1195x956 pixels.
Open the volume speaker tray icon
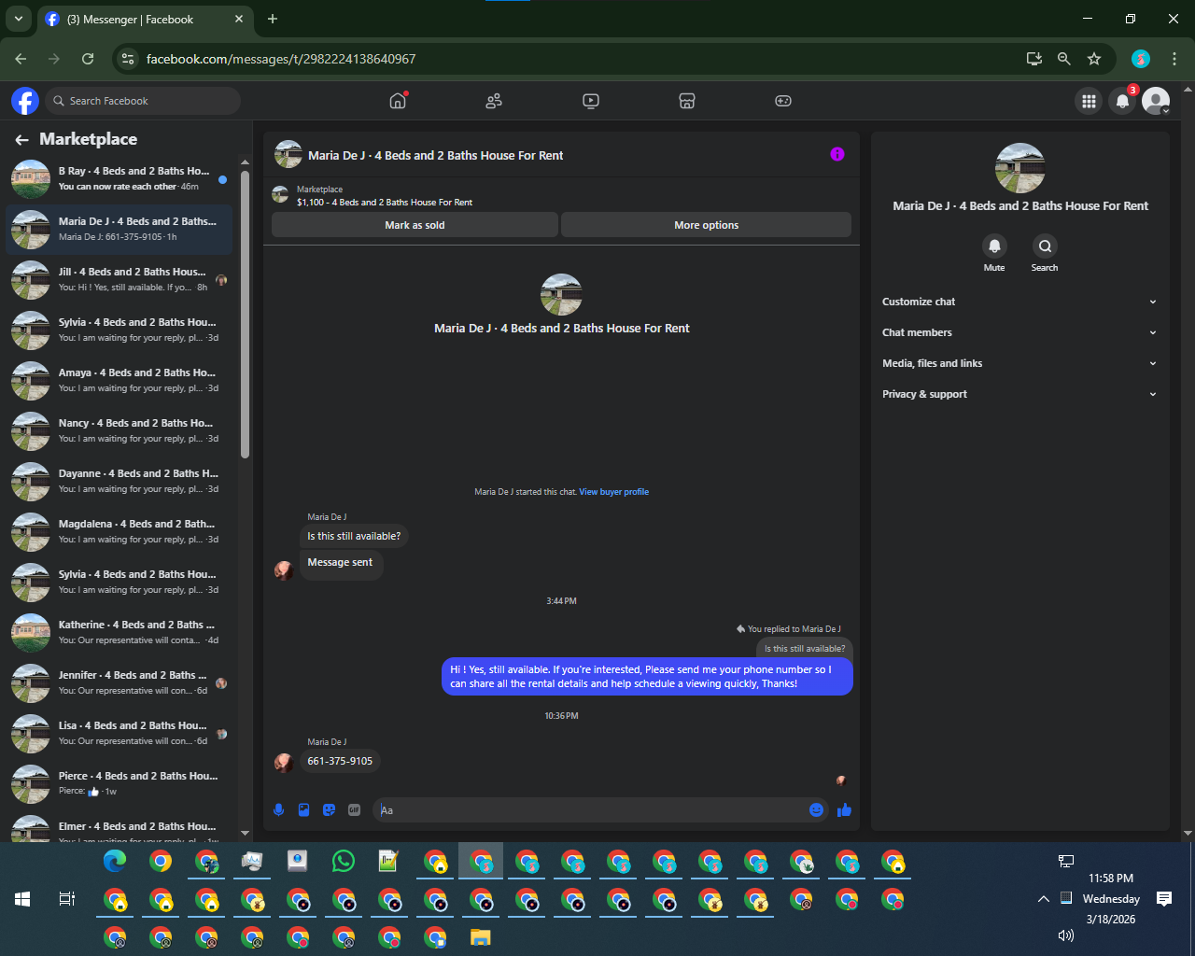1066,935
